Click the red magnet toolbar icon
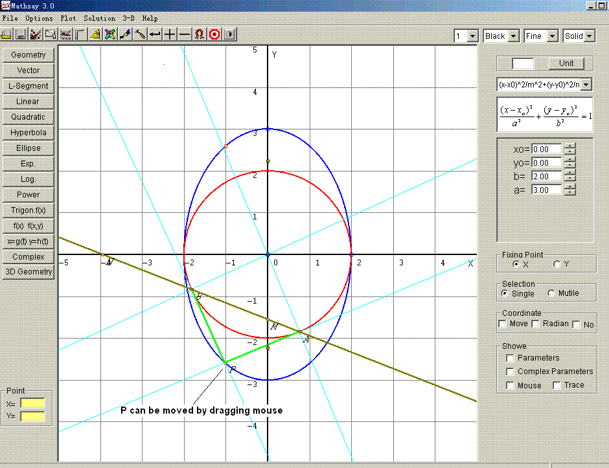 pos(200,34)
